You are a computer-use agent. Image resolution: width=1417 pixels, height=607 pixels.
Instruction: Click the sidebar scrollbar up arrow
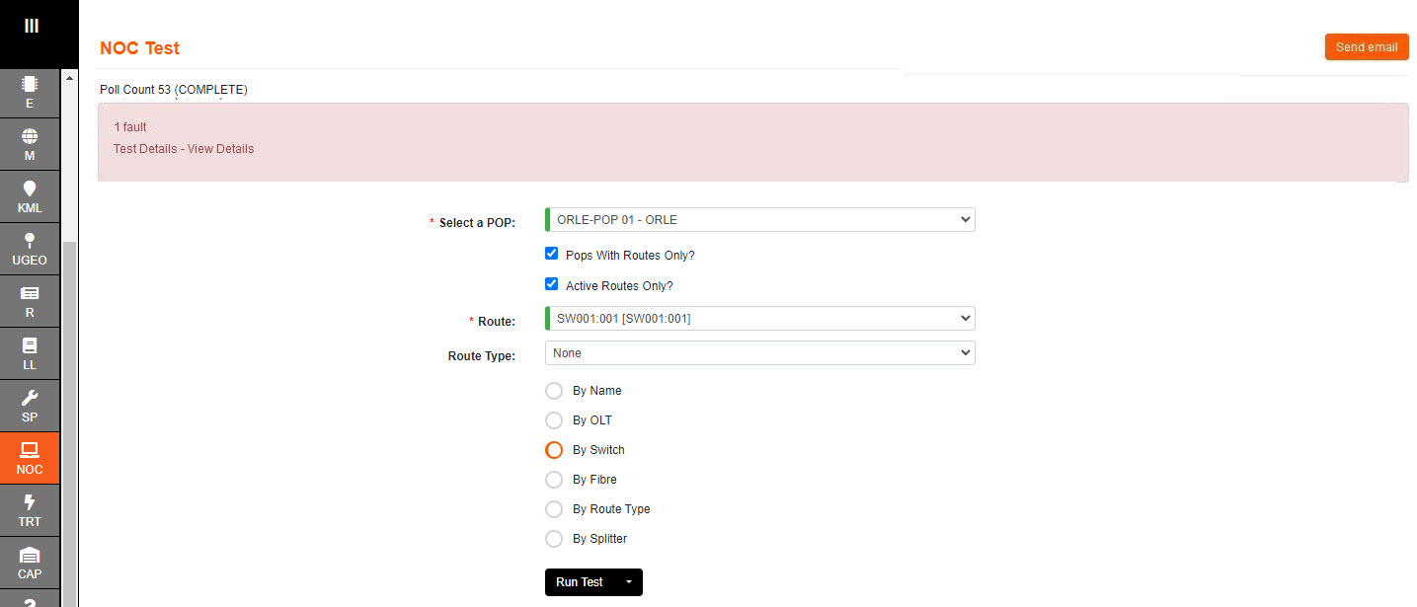click(68, 77)
